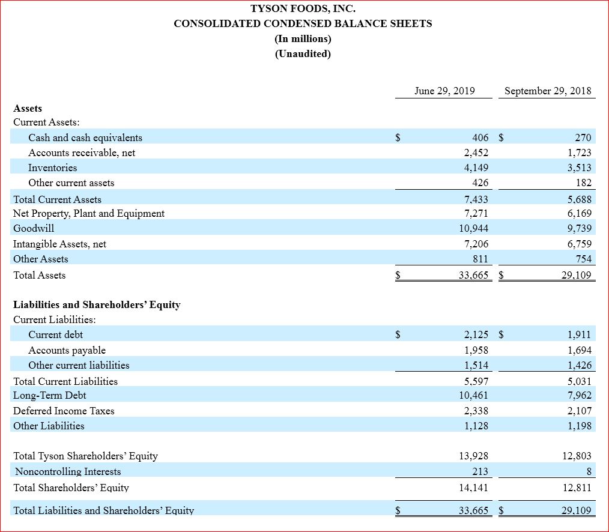The width and height of the screenshot is (609, 532).
Task: Click accounts receivable value 2,452
Action: pos(476,153)
